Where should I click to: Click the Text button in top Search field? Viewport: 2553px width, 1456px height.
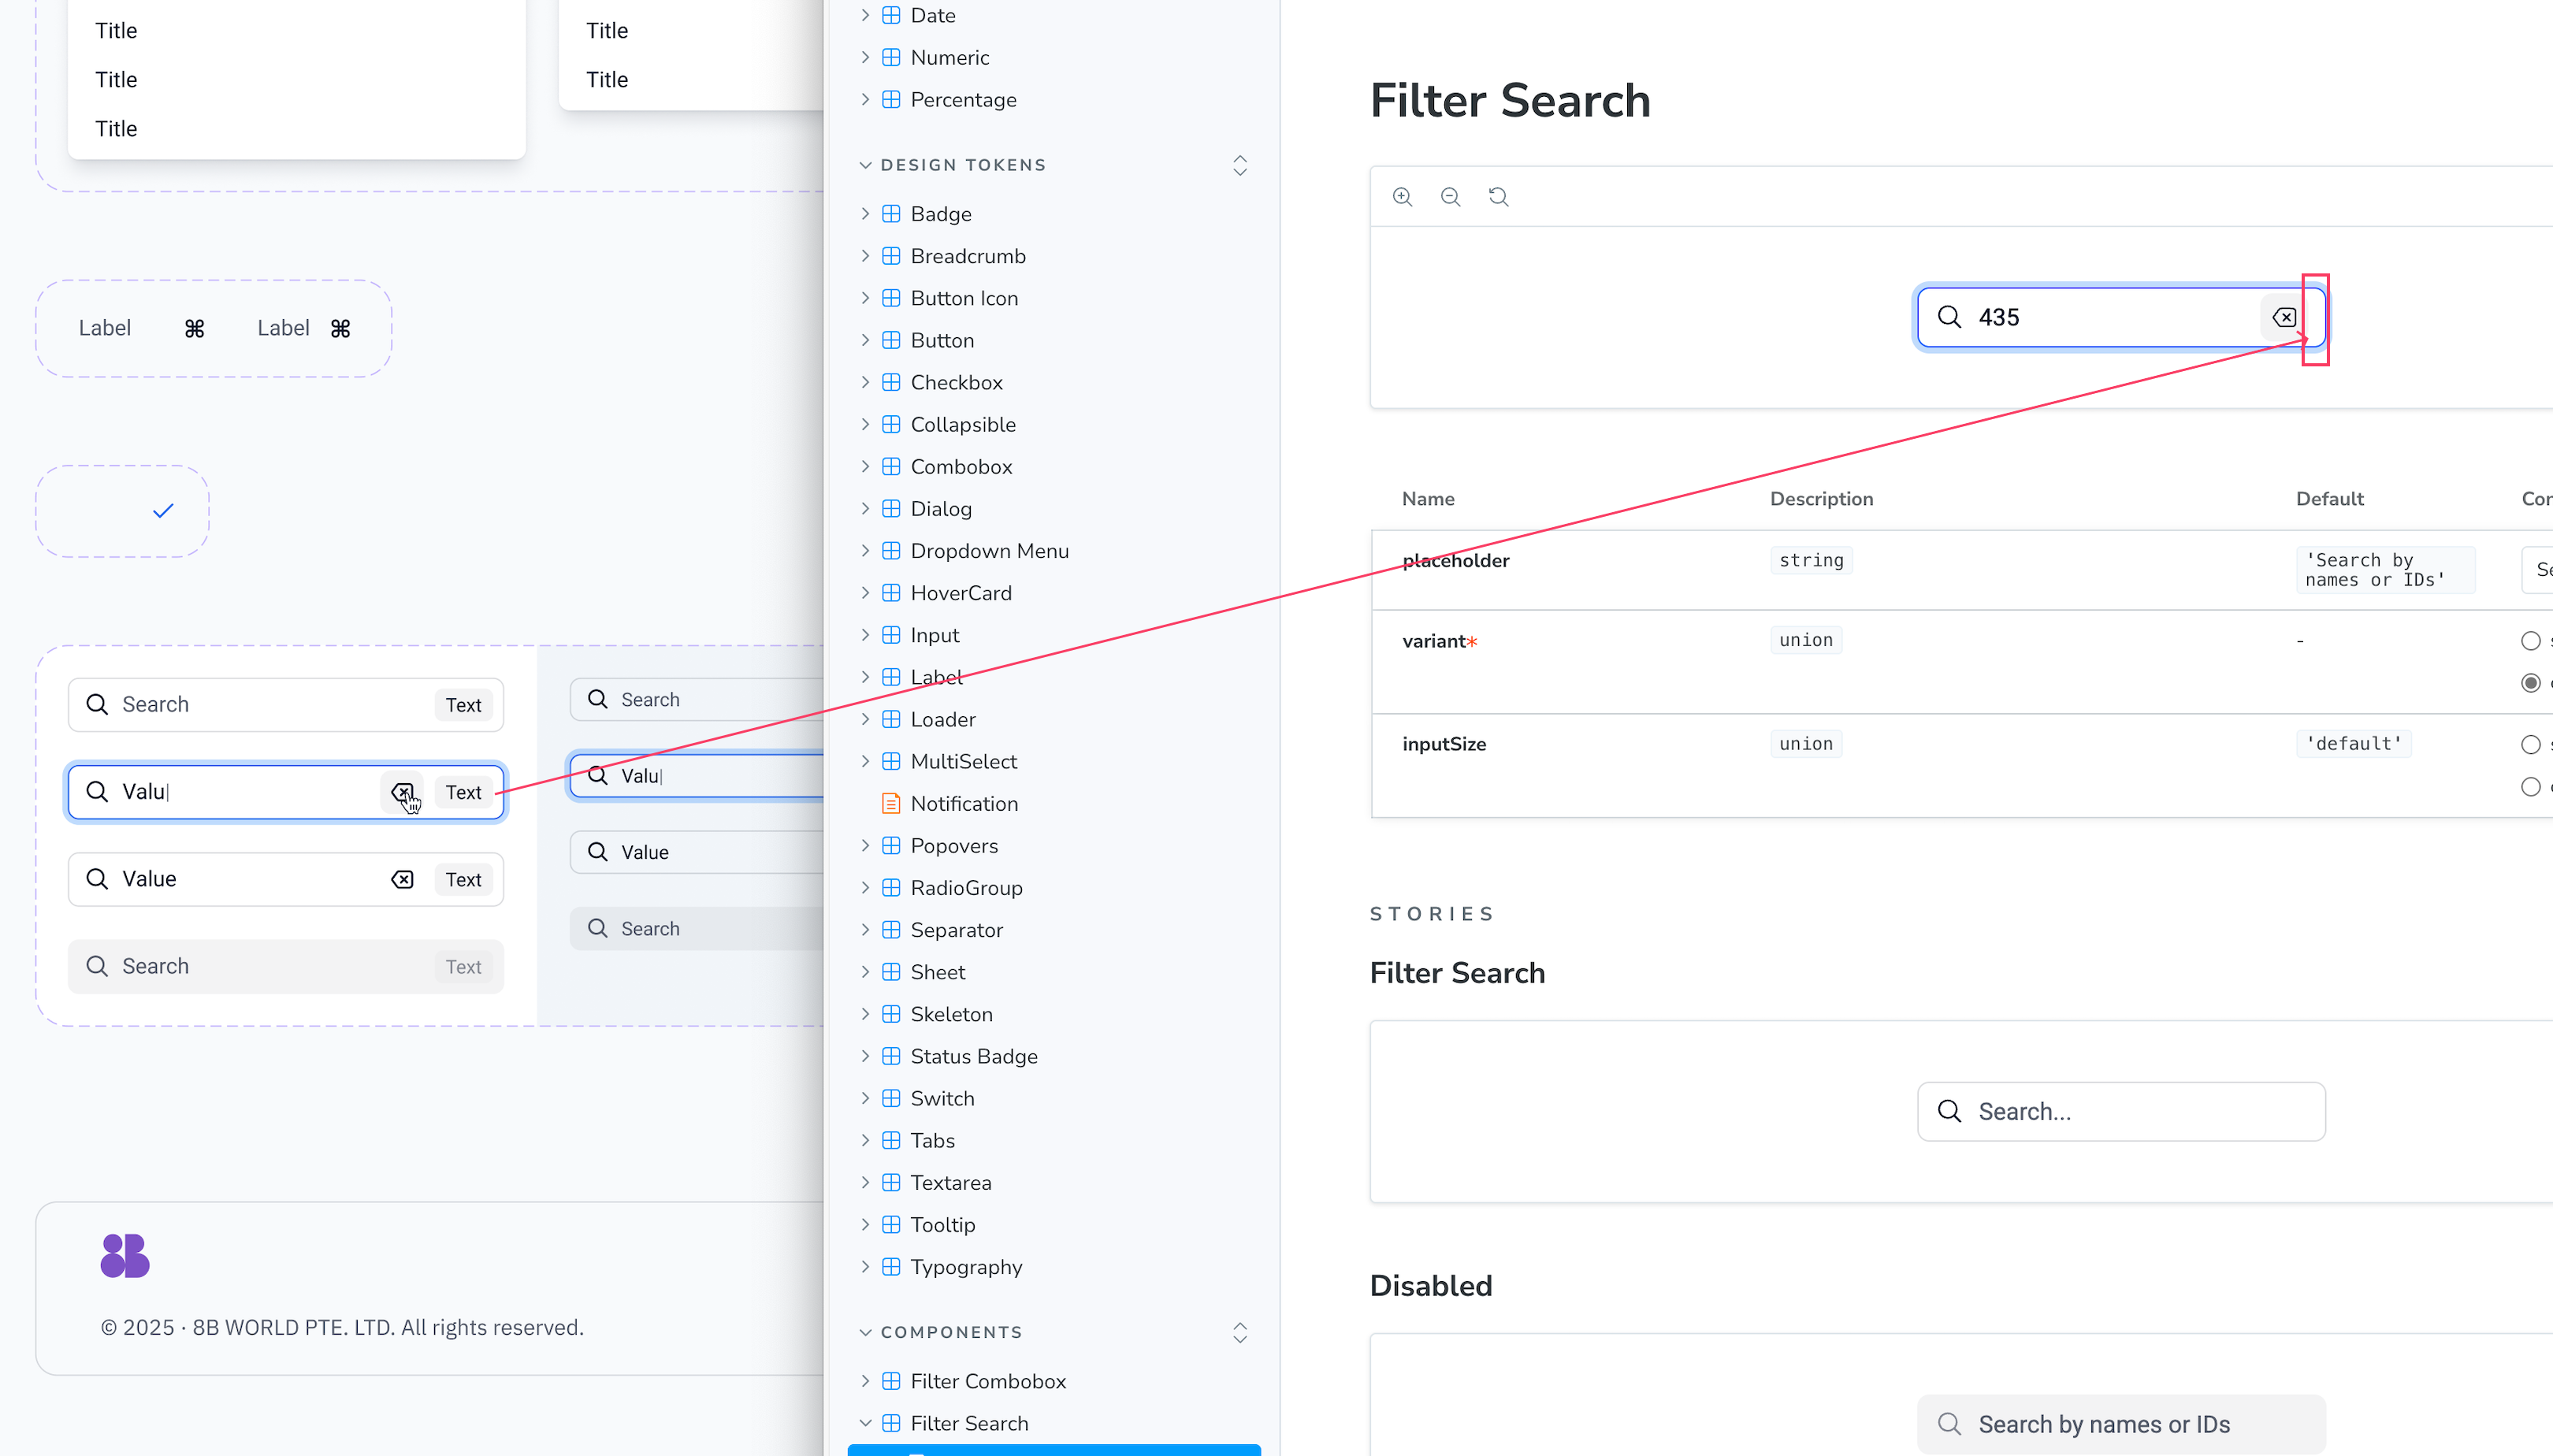tap(463, 705)
